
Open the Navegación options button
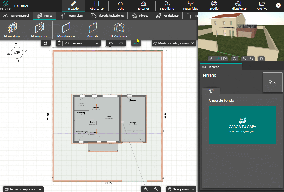tap(181, 189)
